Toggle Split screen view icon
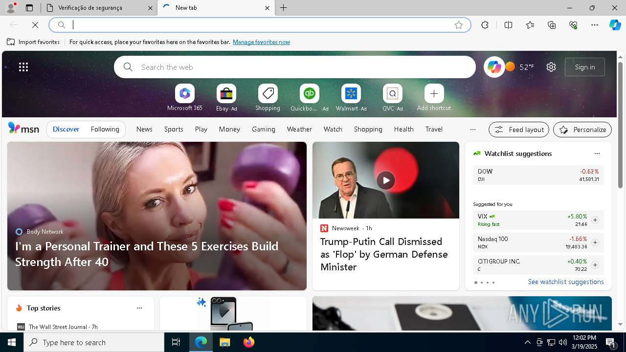The width and height of the screenshot is (626, 352). 508,25
